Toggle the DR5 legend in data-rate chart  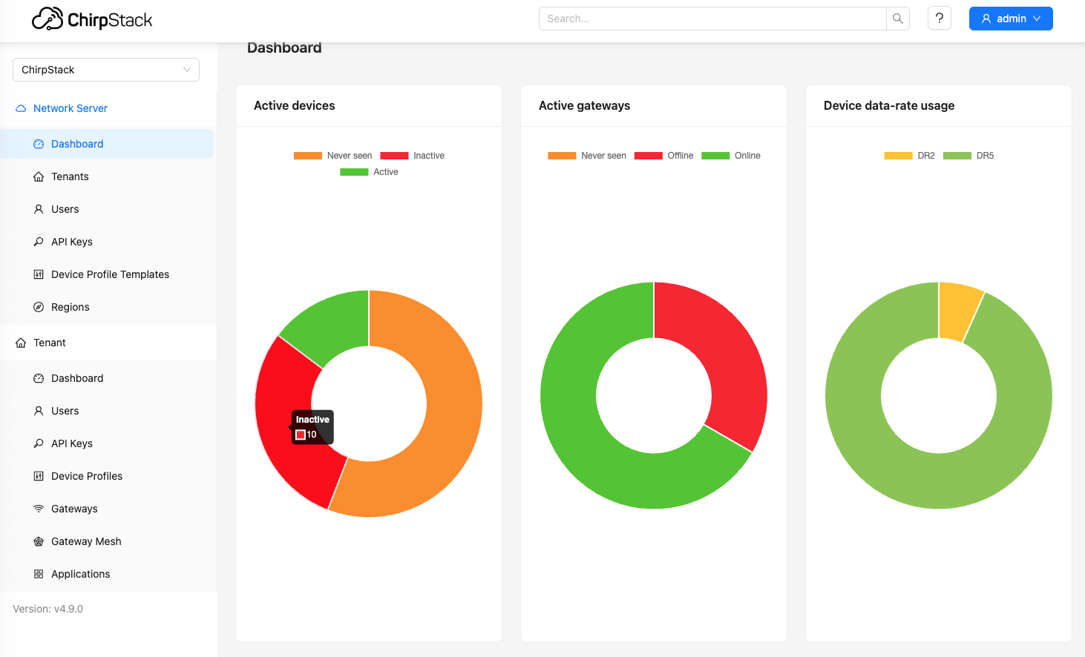(968, 156)
